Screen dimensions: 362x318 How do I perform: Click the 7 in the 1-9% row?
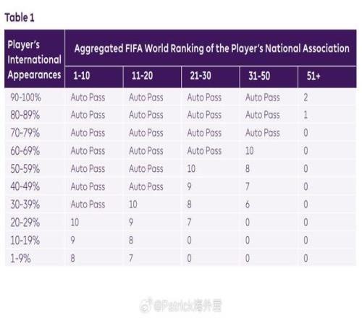pyautogui.click(x=131, y=258)
